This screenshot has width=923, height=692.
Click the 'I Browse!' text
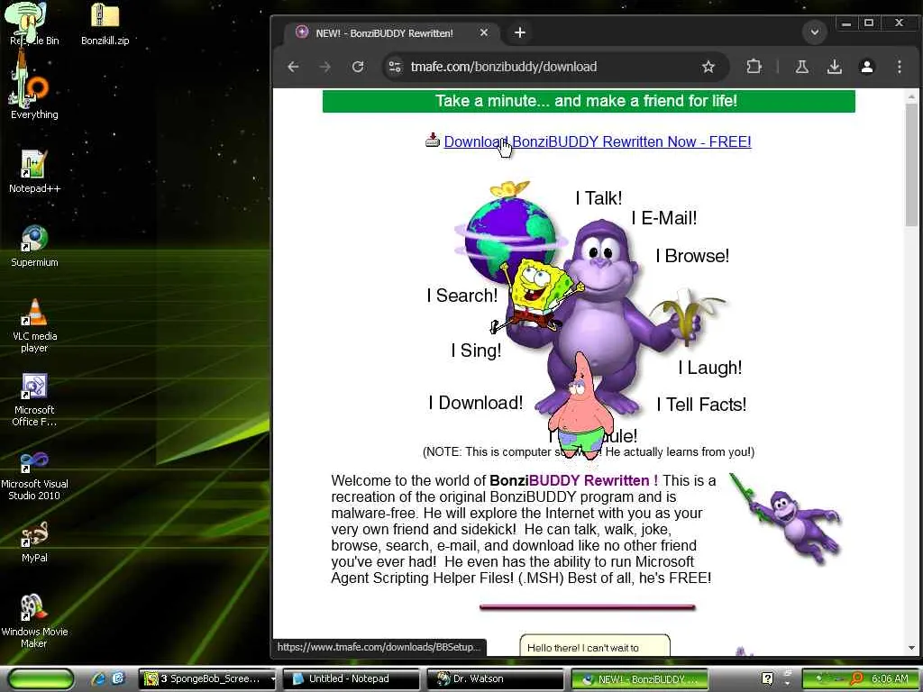click(x=692, y=256)
